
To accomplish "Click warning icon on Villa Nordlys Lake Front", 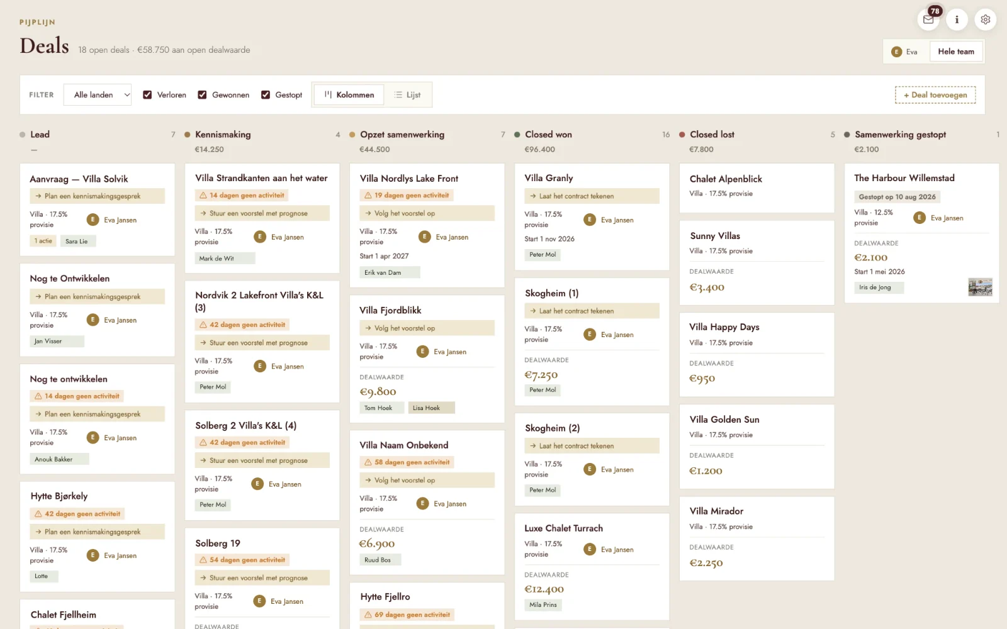I will [368, 196].
